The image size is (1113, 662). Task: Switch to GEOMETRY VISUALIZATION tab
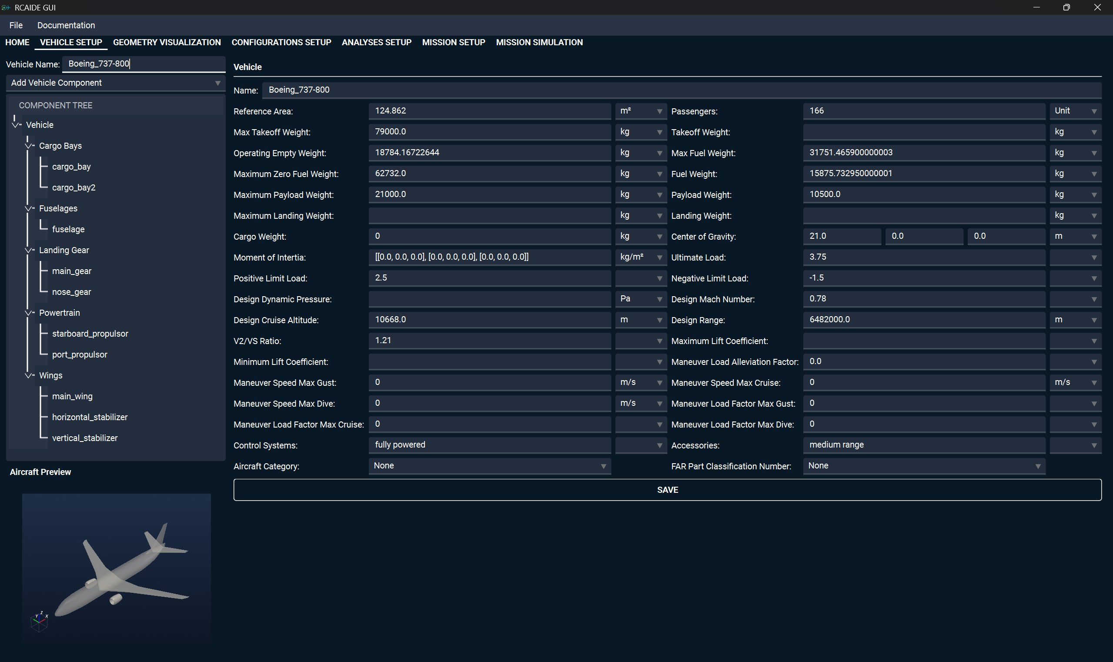tap(167, 42)
